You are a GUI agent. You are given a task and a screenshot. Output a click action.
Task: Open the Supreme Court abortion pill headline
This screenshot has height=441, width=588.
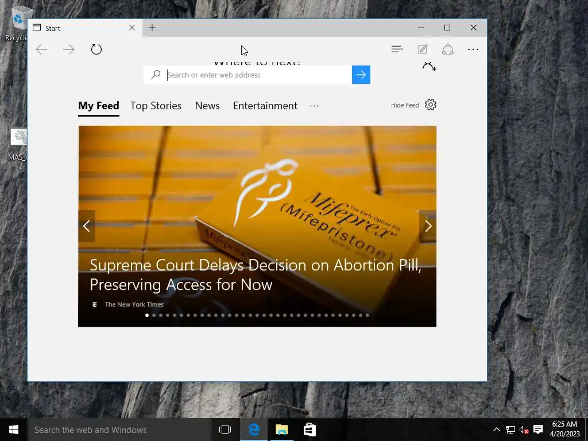[x=256, y=275]
